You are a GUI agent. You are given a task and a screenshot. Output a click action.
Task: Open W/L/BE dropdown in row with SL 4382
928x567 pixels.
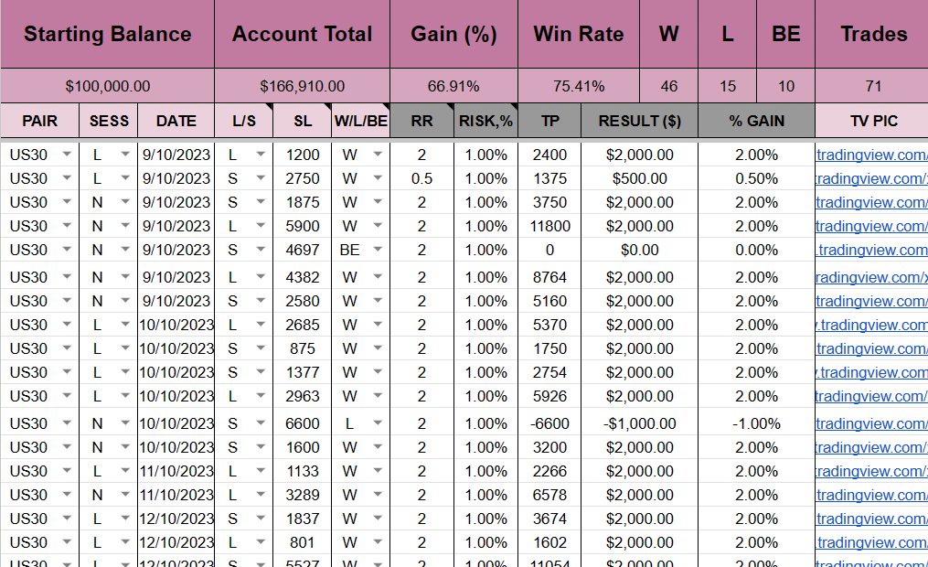pos(378,277)
